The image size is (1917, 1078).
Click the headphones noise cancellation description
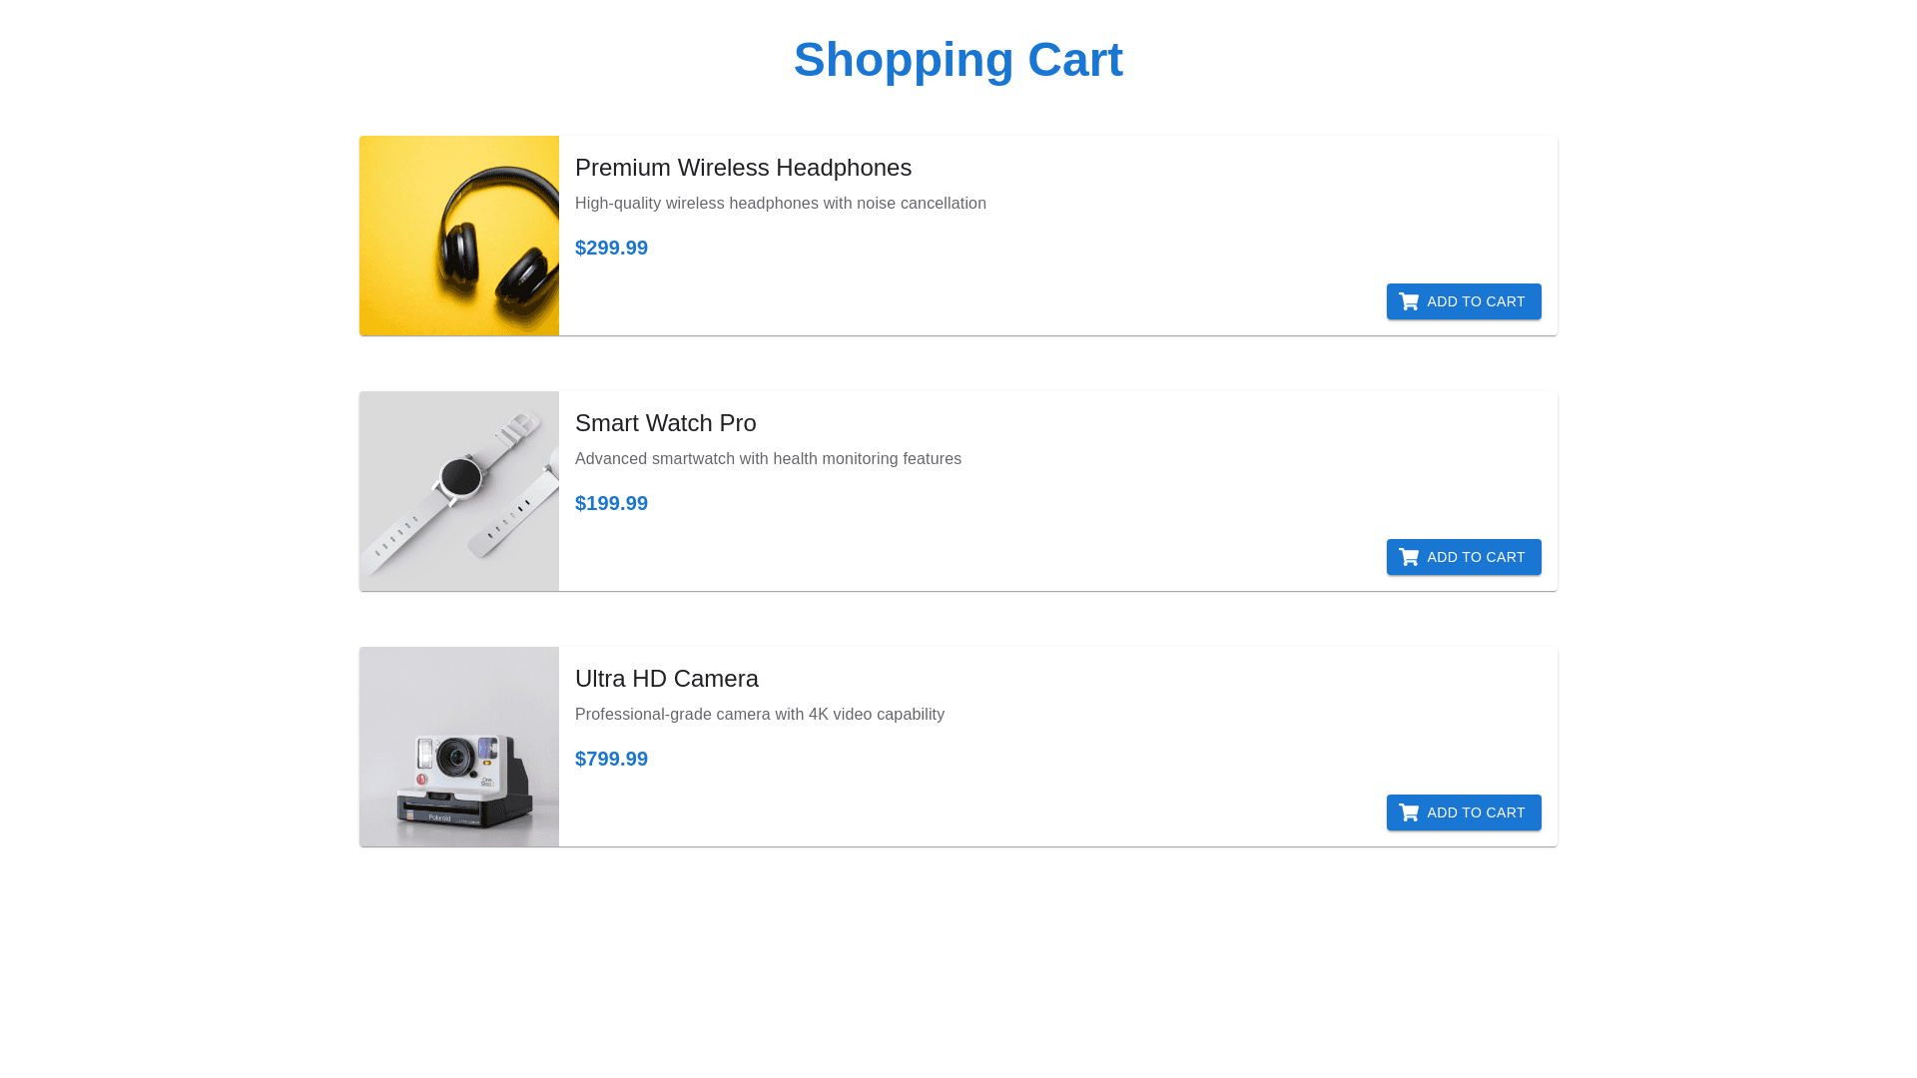[x=780, y=204]
